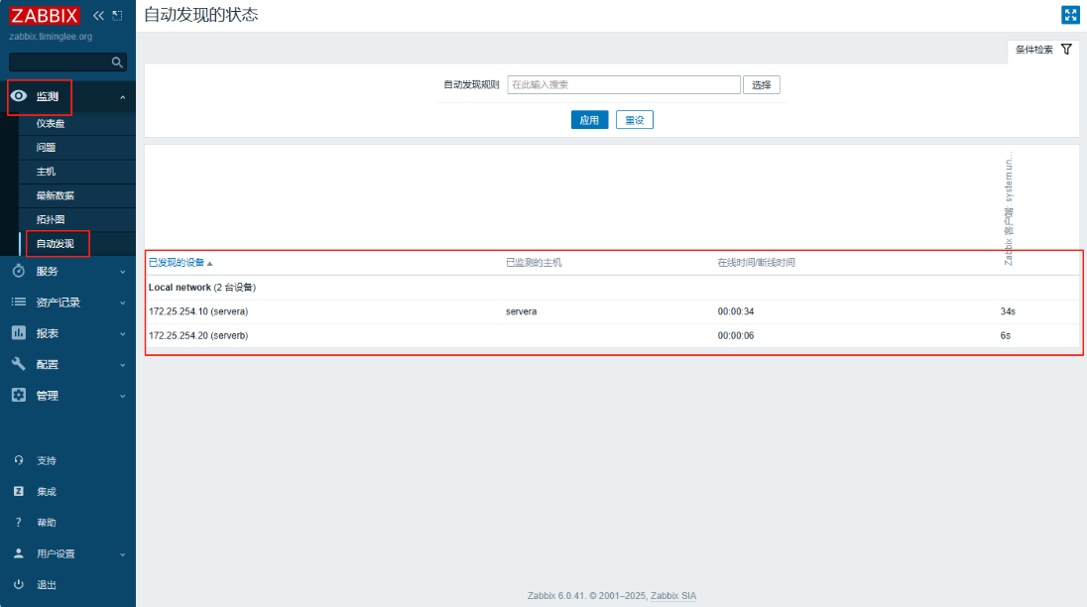Click the sort arrow beside 已发现的设备
This screenshot has height=607, width=1087.
(210, 263)
